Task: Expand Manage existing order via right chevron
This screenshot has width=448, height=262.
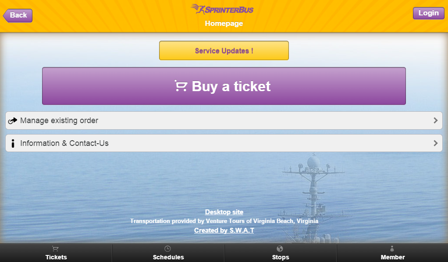Action: 436,120
